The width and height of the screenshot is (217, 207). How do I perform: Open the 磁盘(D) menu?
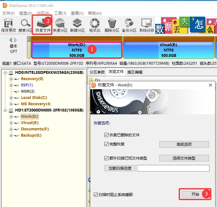tap(26, 13)
